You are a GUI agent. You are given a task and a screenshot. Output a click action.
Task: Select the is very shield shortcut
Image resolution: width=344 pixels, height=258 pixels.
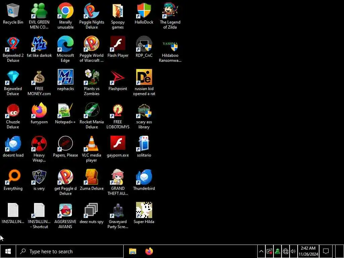point(39,180)
